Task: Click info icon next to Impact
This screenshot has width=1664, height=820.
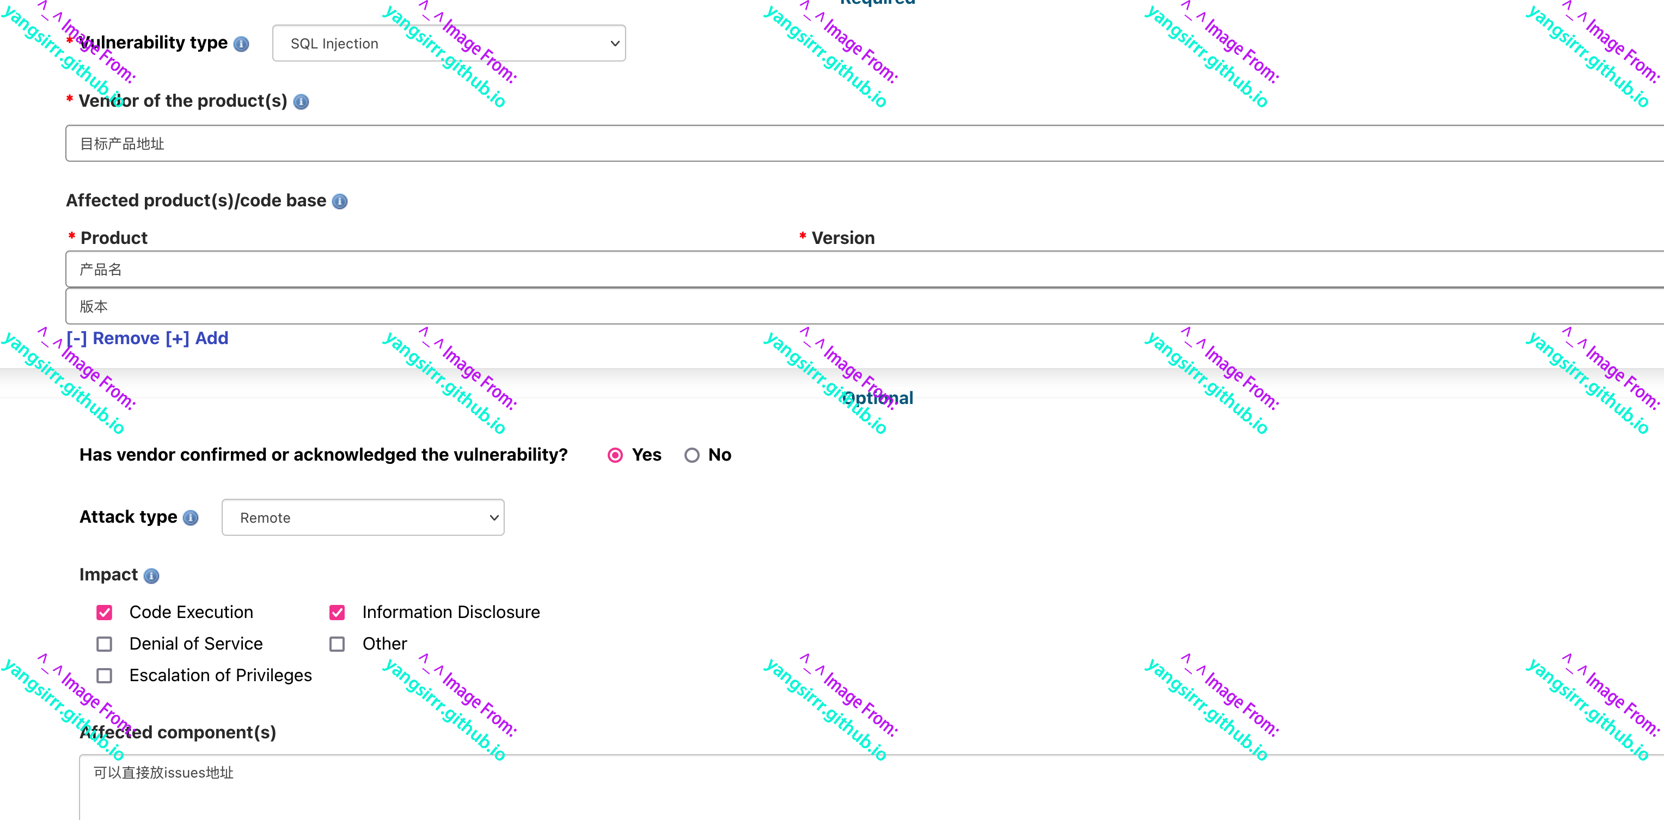Action: [151, 576]
